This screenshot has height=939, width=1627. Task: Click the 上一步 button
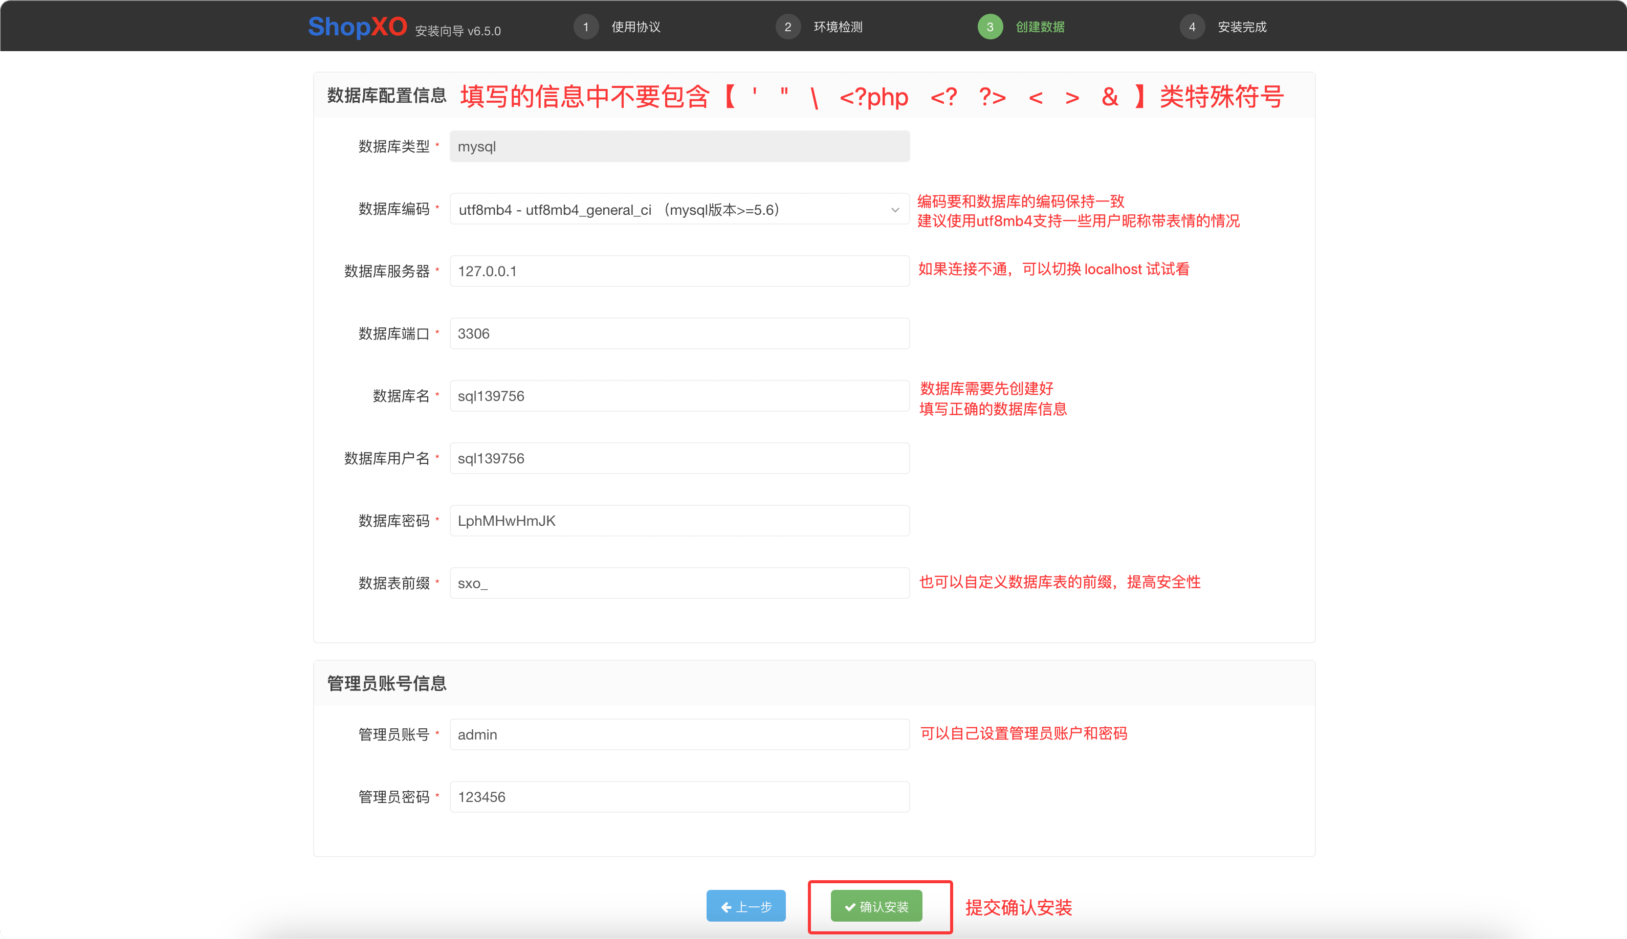pos(746,906)
